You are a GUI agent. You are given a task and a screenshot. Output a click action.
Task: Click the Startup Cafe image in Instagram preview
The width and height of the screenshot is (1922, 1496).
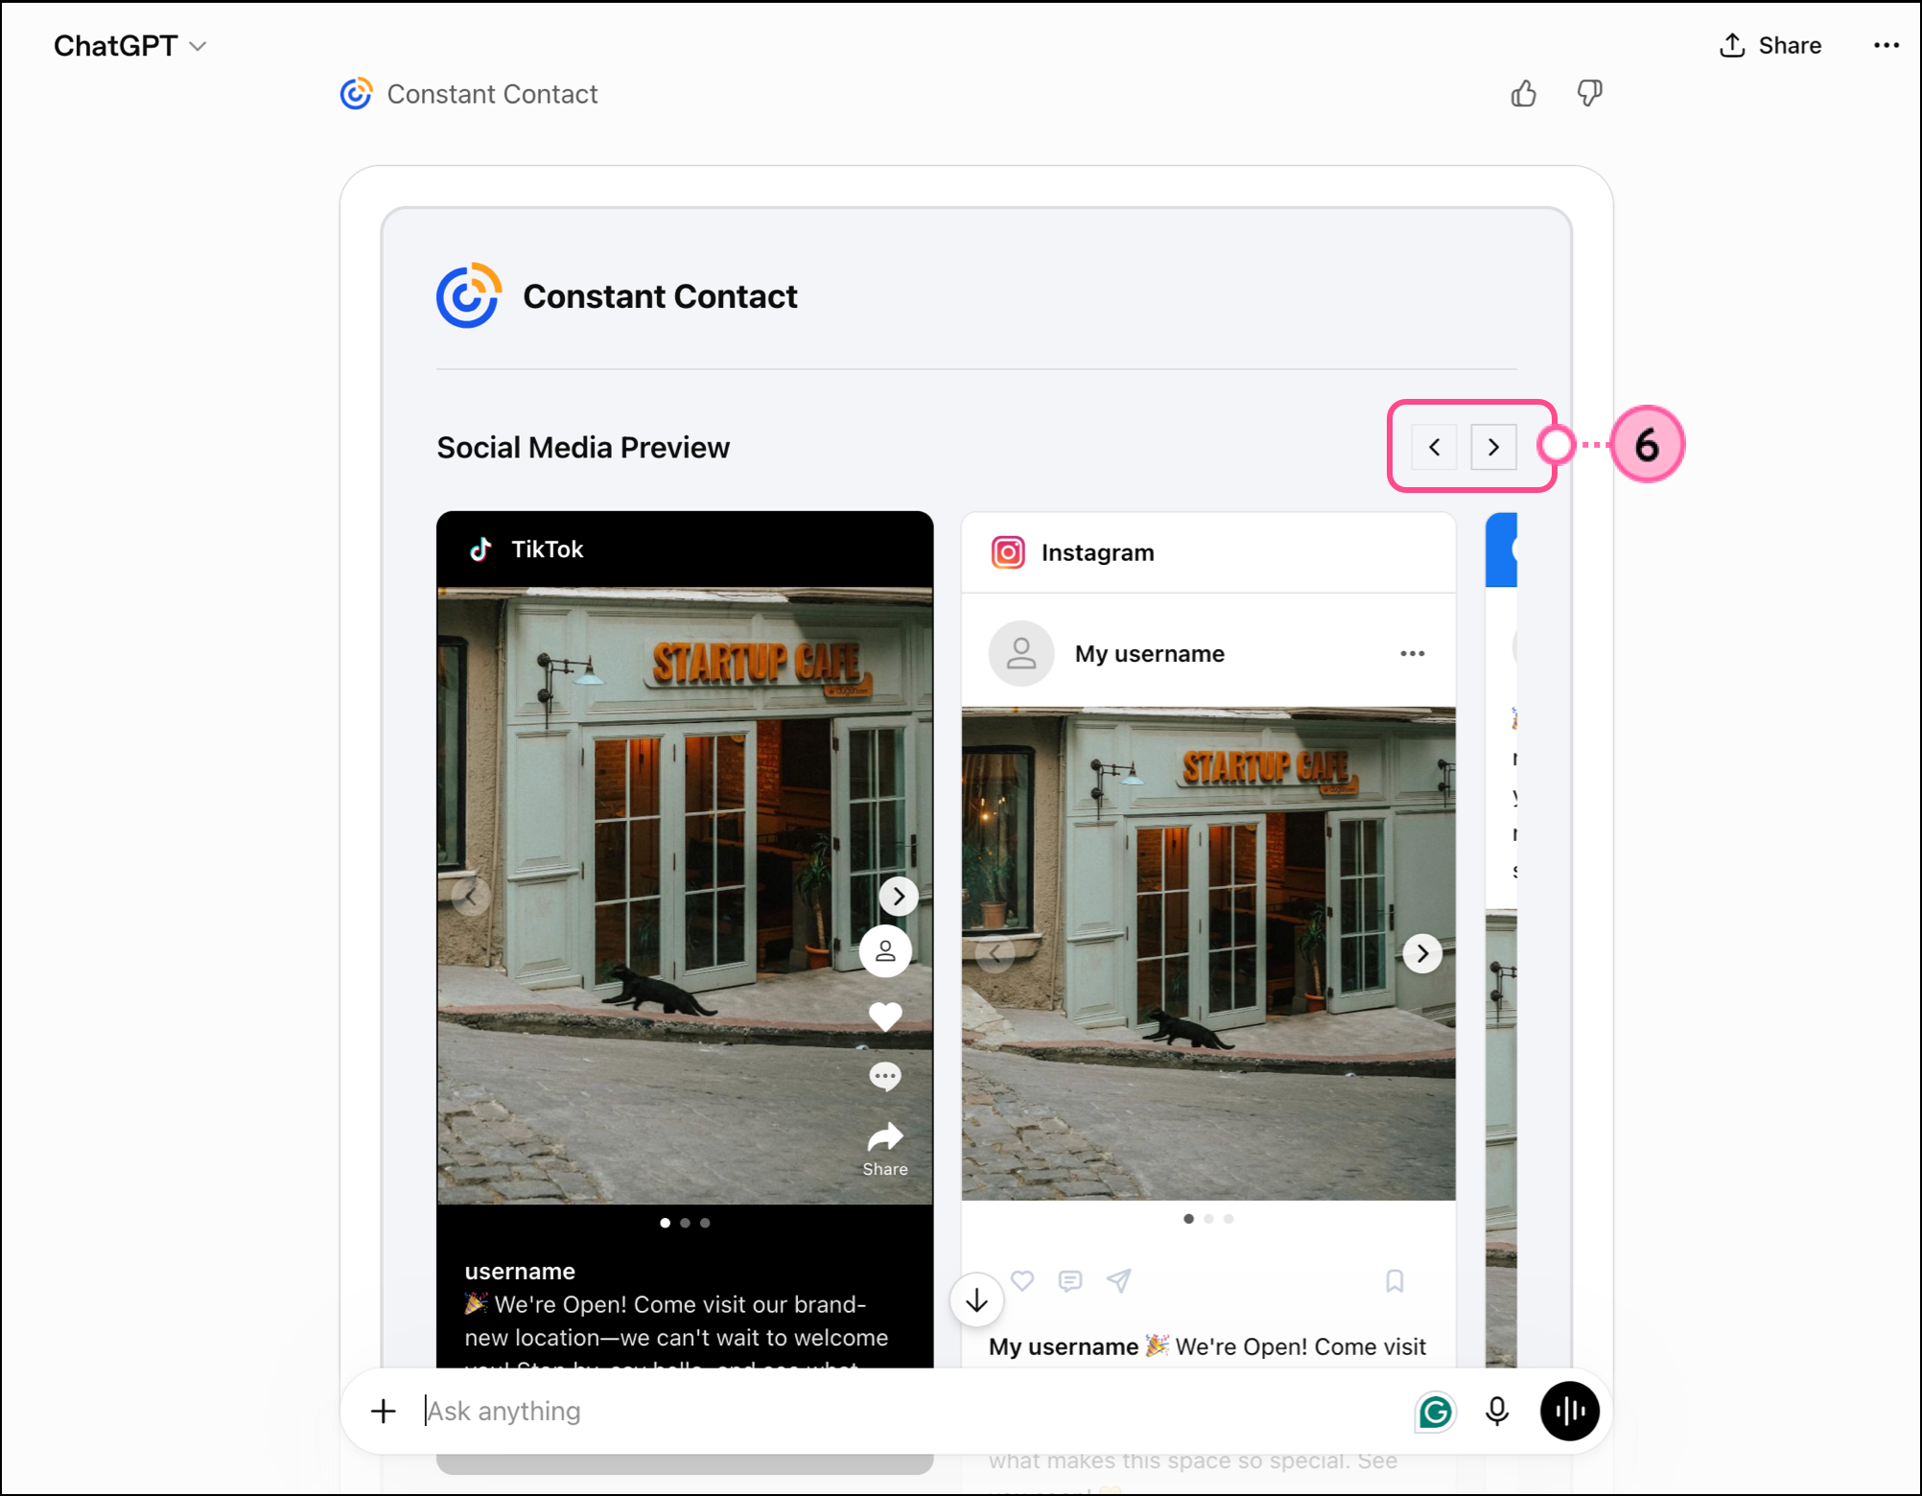click(x=1208, y=953)
